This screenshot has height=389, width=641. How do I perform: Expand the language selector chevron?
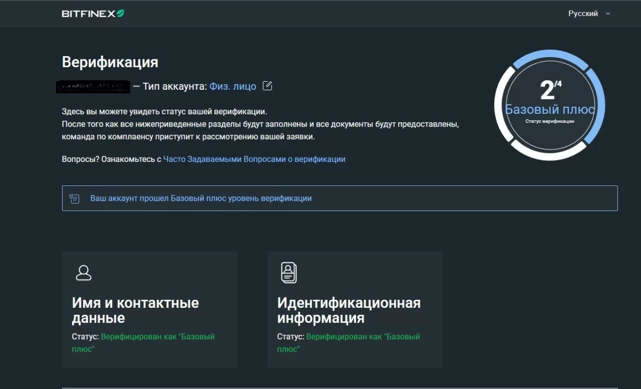(x=607, y=14)
